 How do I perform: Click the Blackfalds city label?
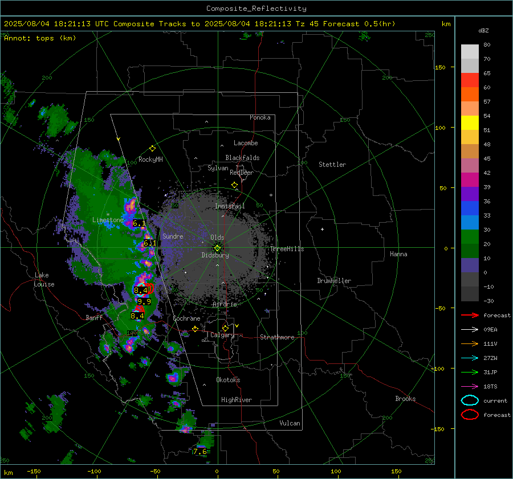tap(242, 158)
